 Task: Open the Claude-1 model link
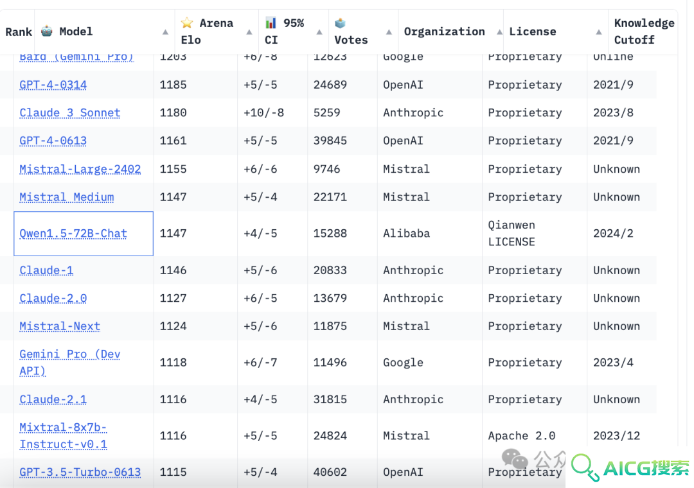point(46,270)
